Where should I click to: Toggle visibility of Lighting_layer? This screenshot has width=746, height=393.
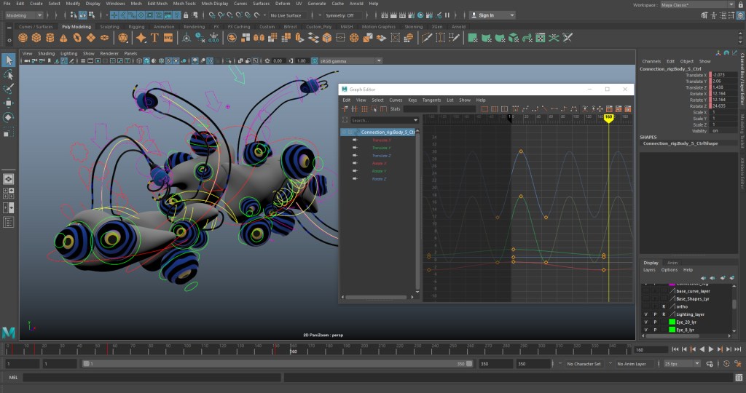point(645,314)
